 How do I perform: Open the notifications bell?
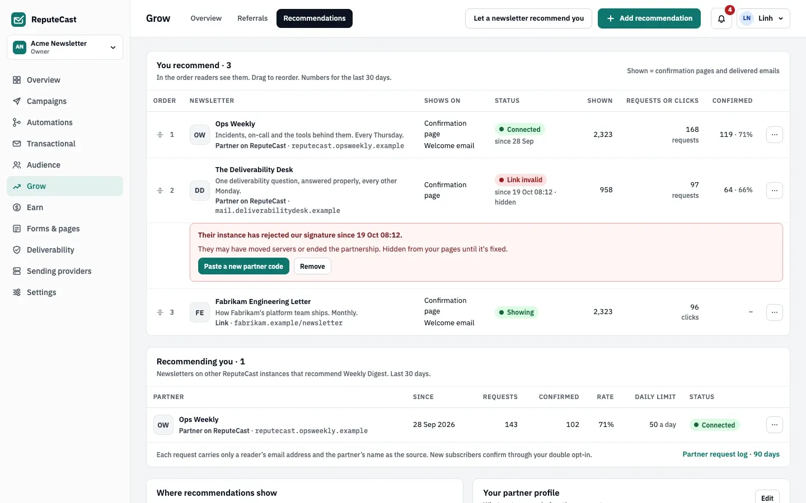721,18
